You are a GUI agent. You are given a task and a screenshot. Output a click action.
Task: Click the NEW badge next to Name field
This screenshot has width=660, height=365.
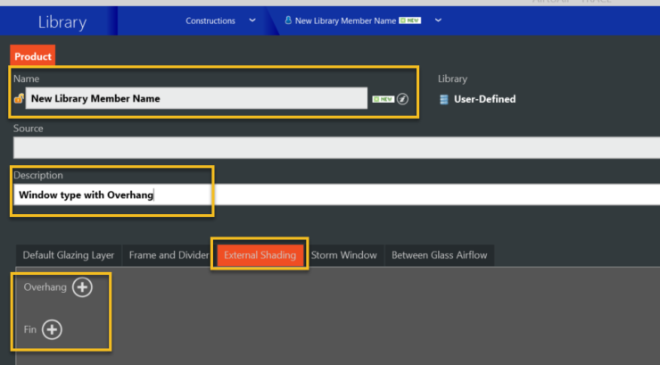pos(383,99)
